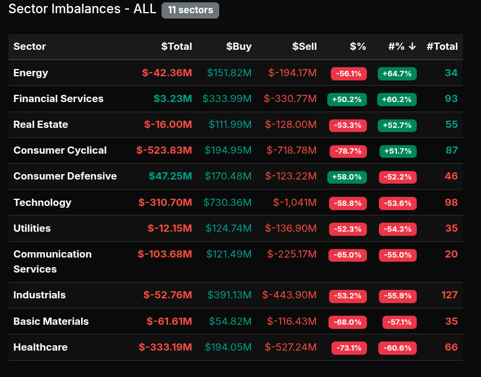The height and width of the screenshot is (377, 481).
Task: Click the sort arrow in #% column header
Action: point(412,47)
